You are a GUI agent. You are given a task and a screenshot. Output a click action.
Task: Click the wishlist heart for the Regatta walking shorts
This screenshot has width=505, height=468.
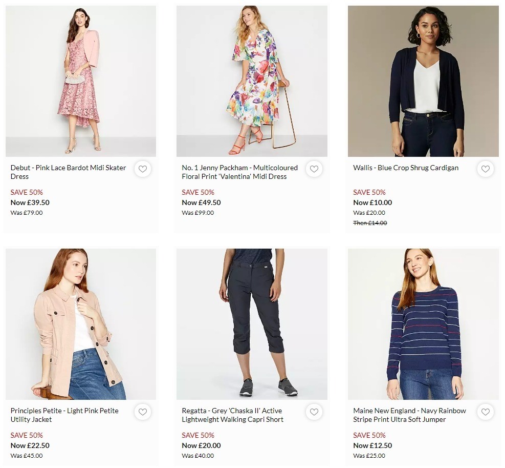[314, 412]
